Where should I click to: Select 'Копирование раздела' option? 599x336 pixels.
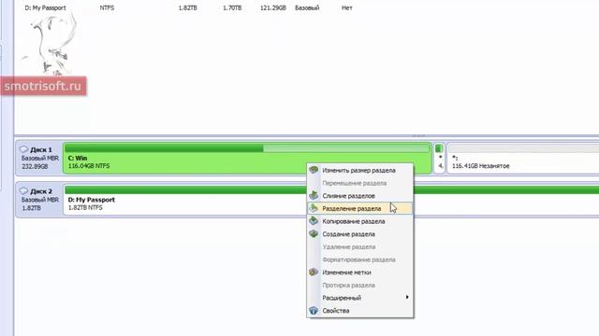[359, 221]
